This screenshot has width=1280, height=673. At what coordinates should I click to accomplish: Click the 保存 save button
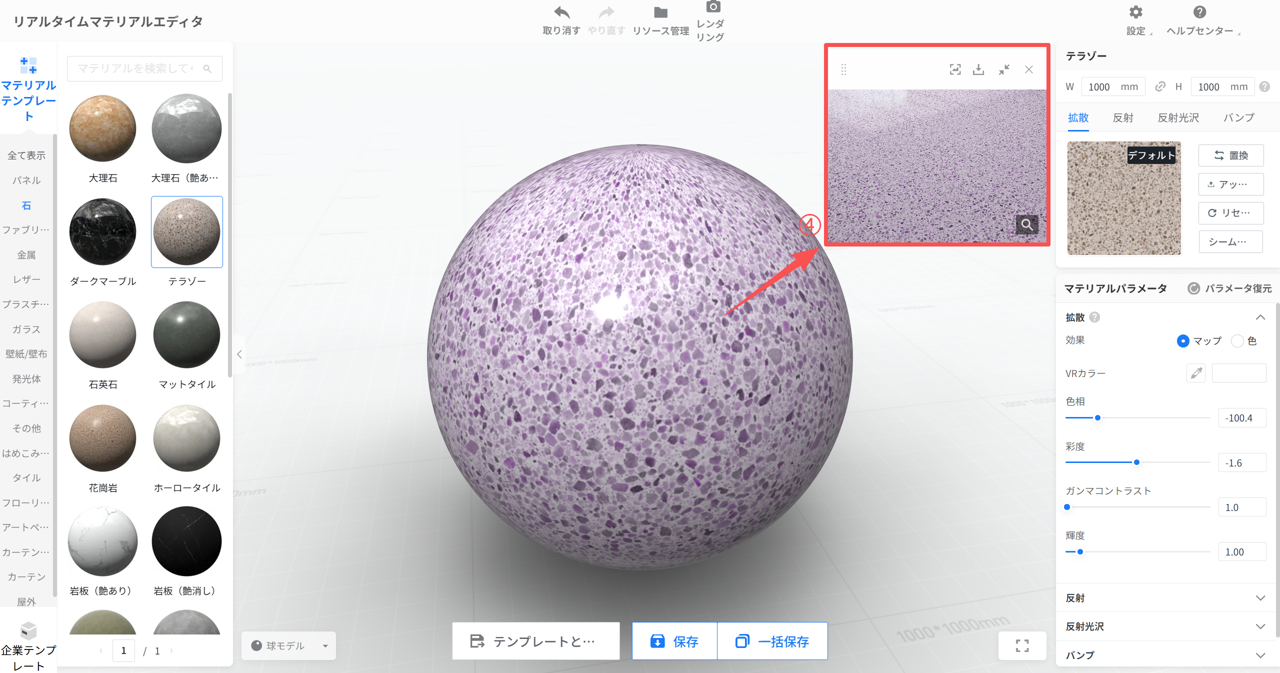click(674, 641)
